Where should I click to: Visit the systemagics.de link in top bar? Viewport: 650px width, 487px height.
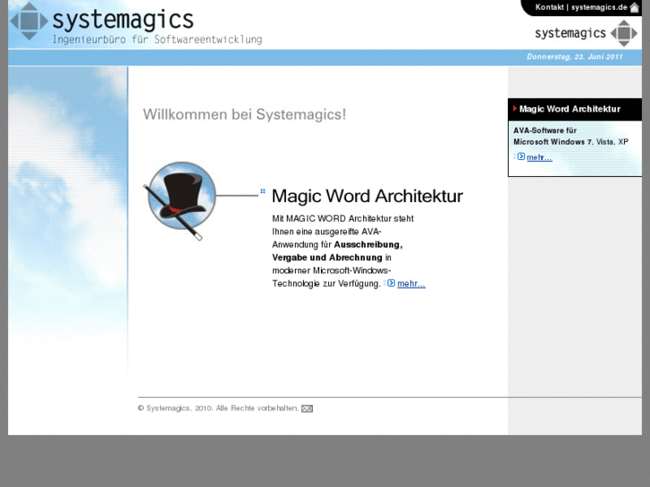pyautogui.click(x=599, y=7)
